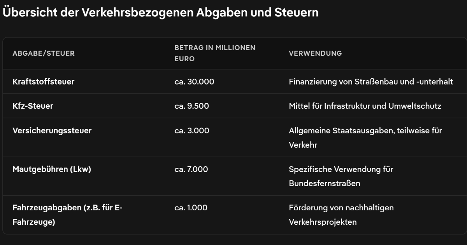The width and height of the screenshot is (467, 245).
Task: Click 'Förderung von nachhaltigen Verkehrsprojekten' cell
Action: pyautogui.click(x=341, y=215)
